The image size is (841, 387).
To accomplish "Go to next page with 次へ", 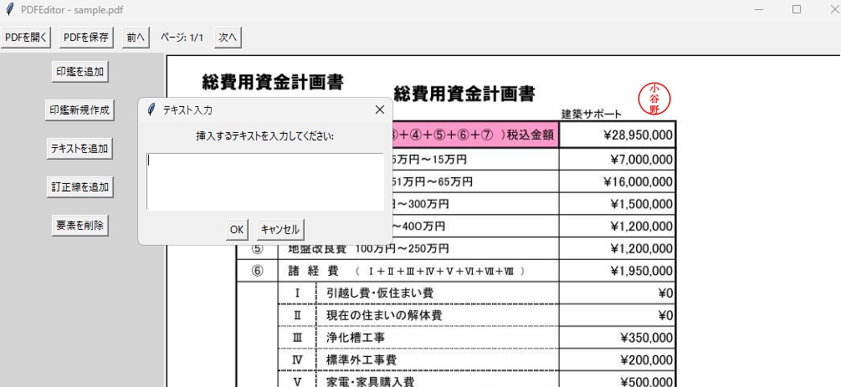I will (228, 38).
